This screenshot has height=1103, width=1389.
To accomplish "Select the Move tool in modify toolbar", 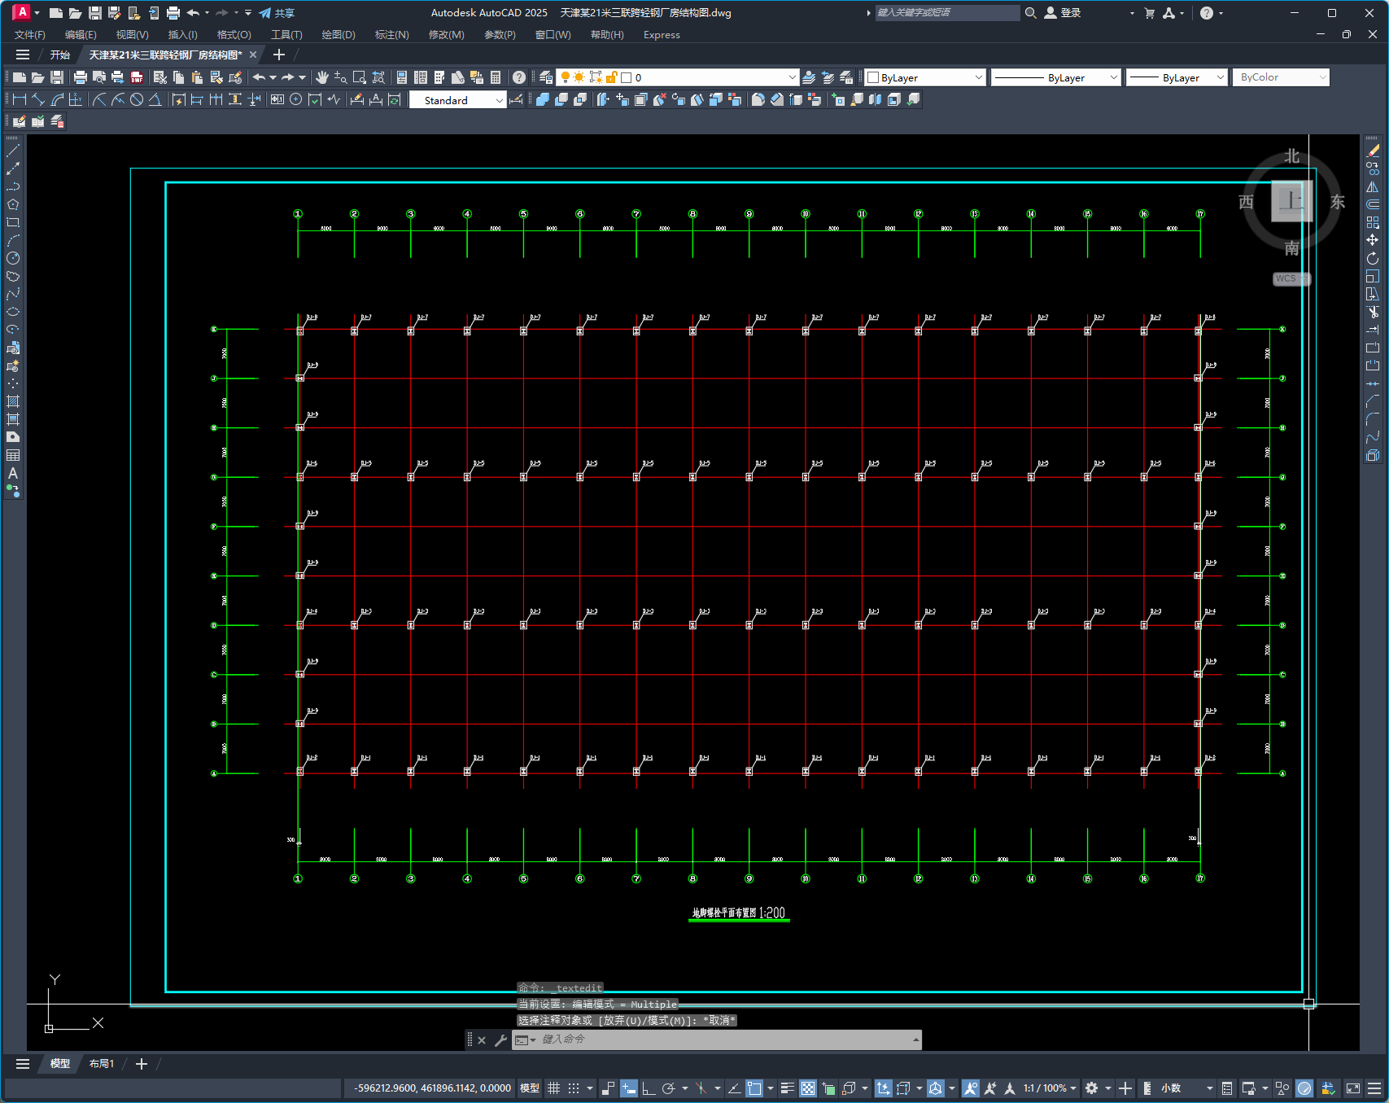I will [1373, 240].
